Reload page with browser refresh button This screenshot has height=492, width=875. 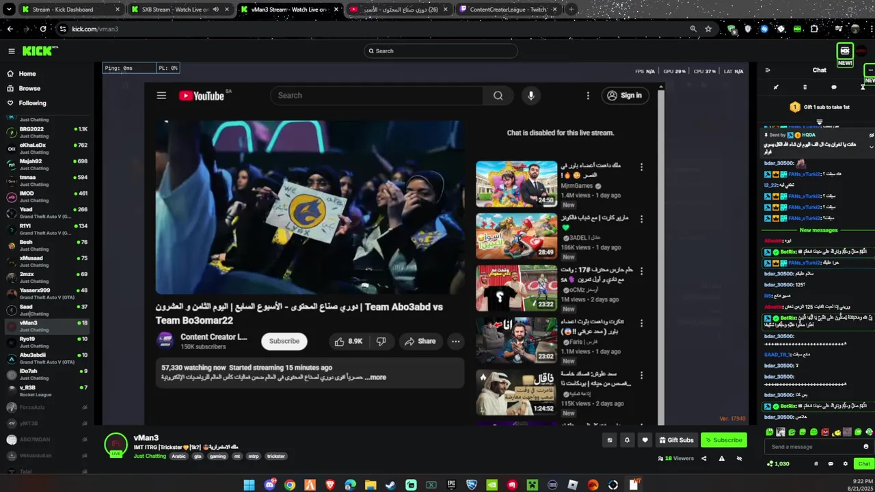[x=43, y=29]
